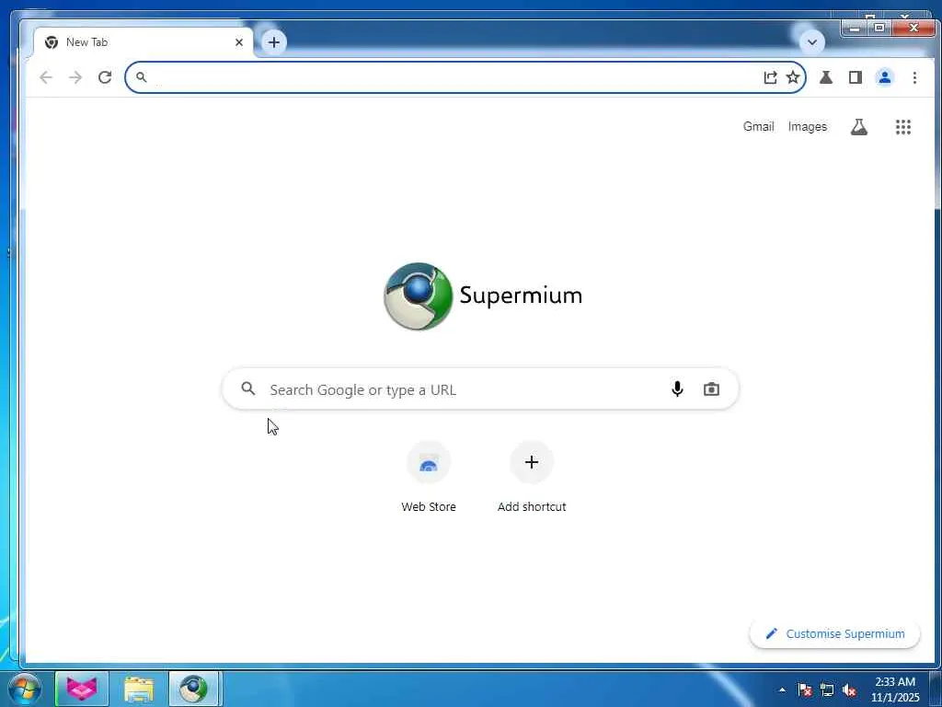Viewport: 942px width, 707px height.
Task: Close the New Tab tab
Action: [239, 42]
